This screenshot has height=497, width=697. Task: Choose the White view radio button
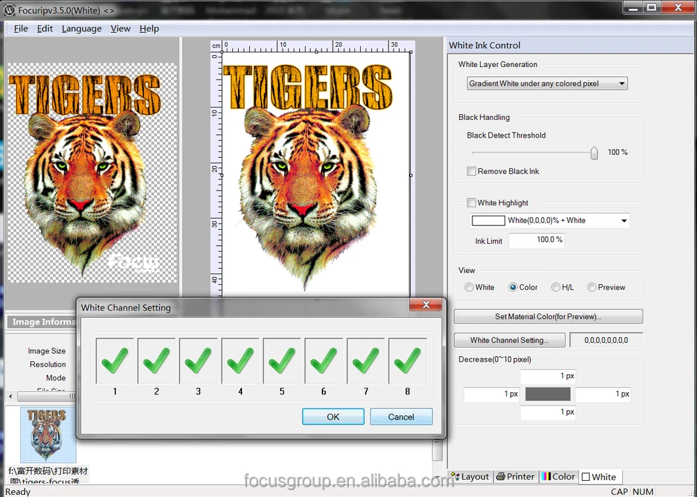pyautogui.click(x=470, y=288)
